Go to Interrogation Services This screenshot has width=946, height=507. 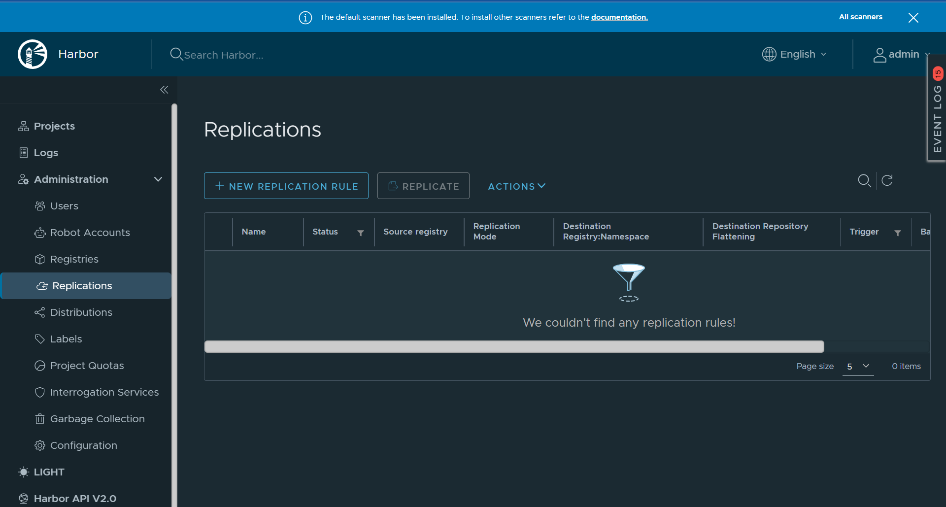click(104, 392)
